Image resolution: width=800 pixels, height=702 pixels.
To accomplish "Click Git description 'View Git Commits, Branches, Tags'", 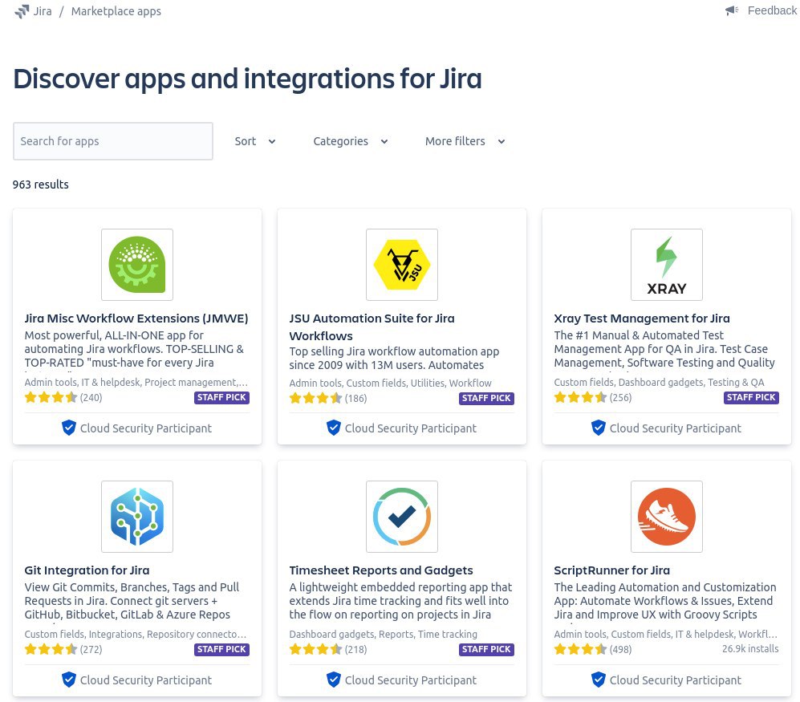I will pos(132,601).
